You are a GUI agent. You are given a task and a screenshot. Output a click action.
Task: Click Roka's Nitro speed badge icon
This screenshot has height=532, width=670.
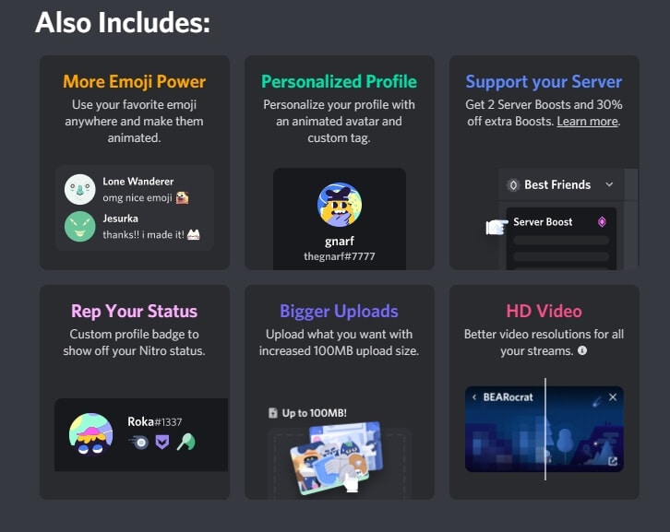[x=139, y=443]
